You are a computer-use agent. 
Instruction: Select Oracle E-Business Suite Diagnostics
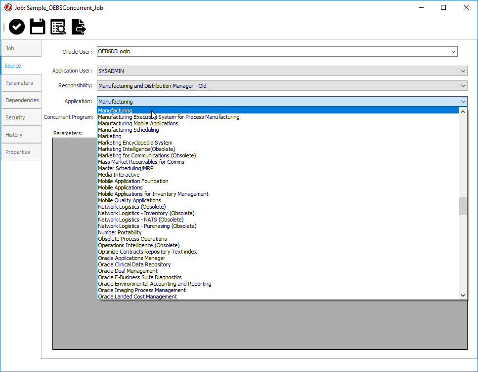(278, 277)
